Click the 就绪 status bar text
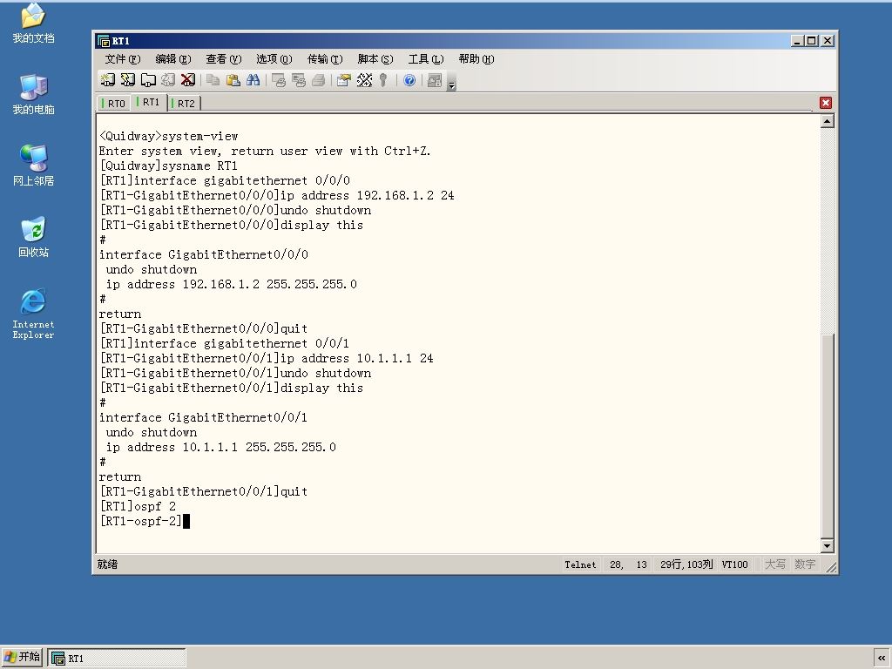This screenshot has width=892, height=669. click(x=107, y=564)
